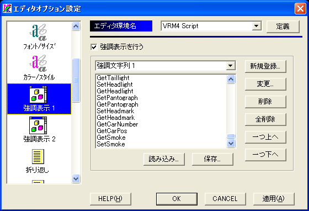309x211 pixels.
Task: Select SetSmoke in the keyword list
Action: pos(161,144)
